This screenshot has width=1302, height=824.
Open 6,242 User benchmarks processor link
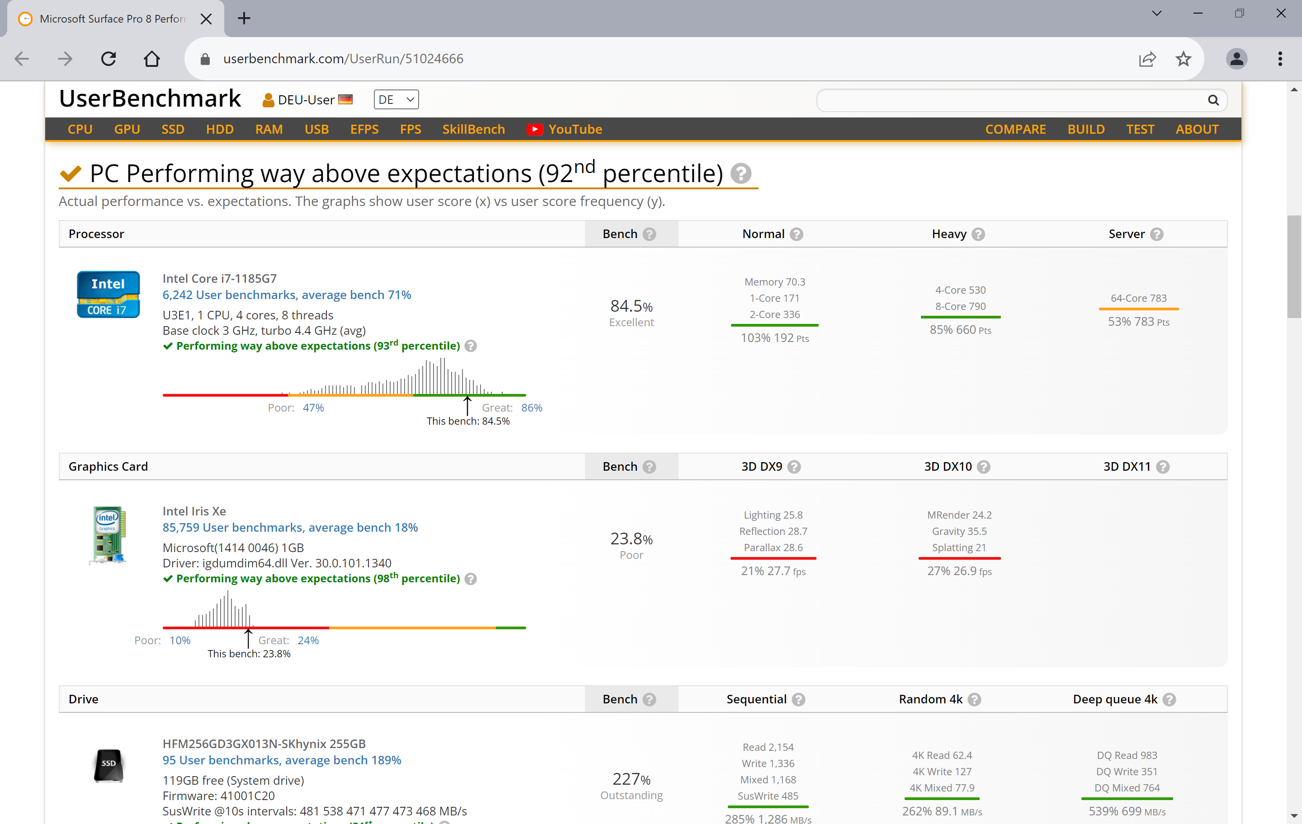287,295
